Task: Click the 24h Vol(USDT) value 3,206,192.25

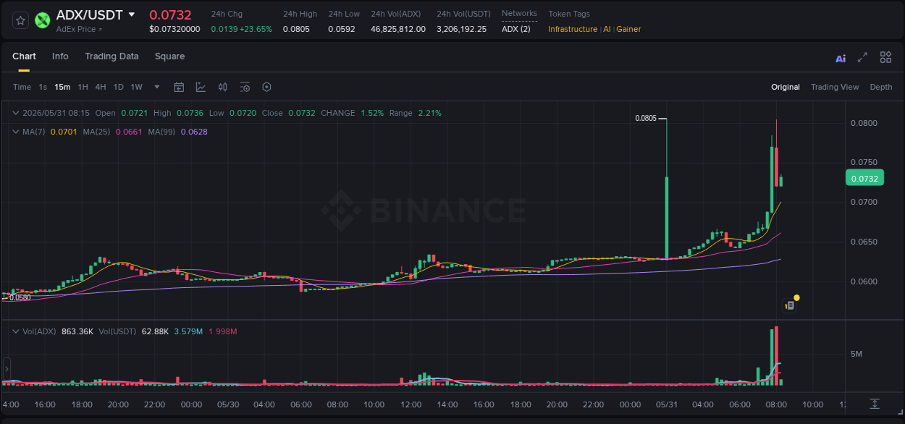Action: coord(462,29)
